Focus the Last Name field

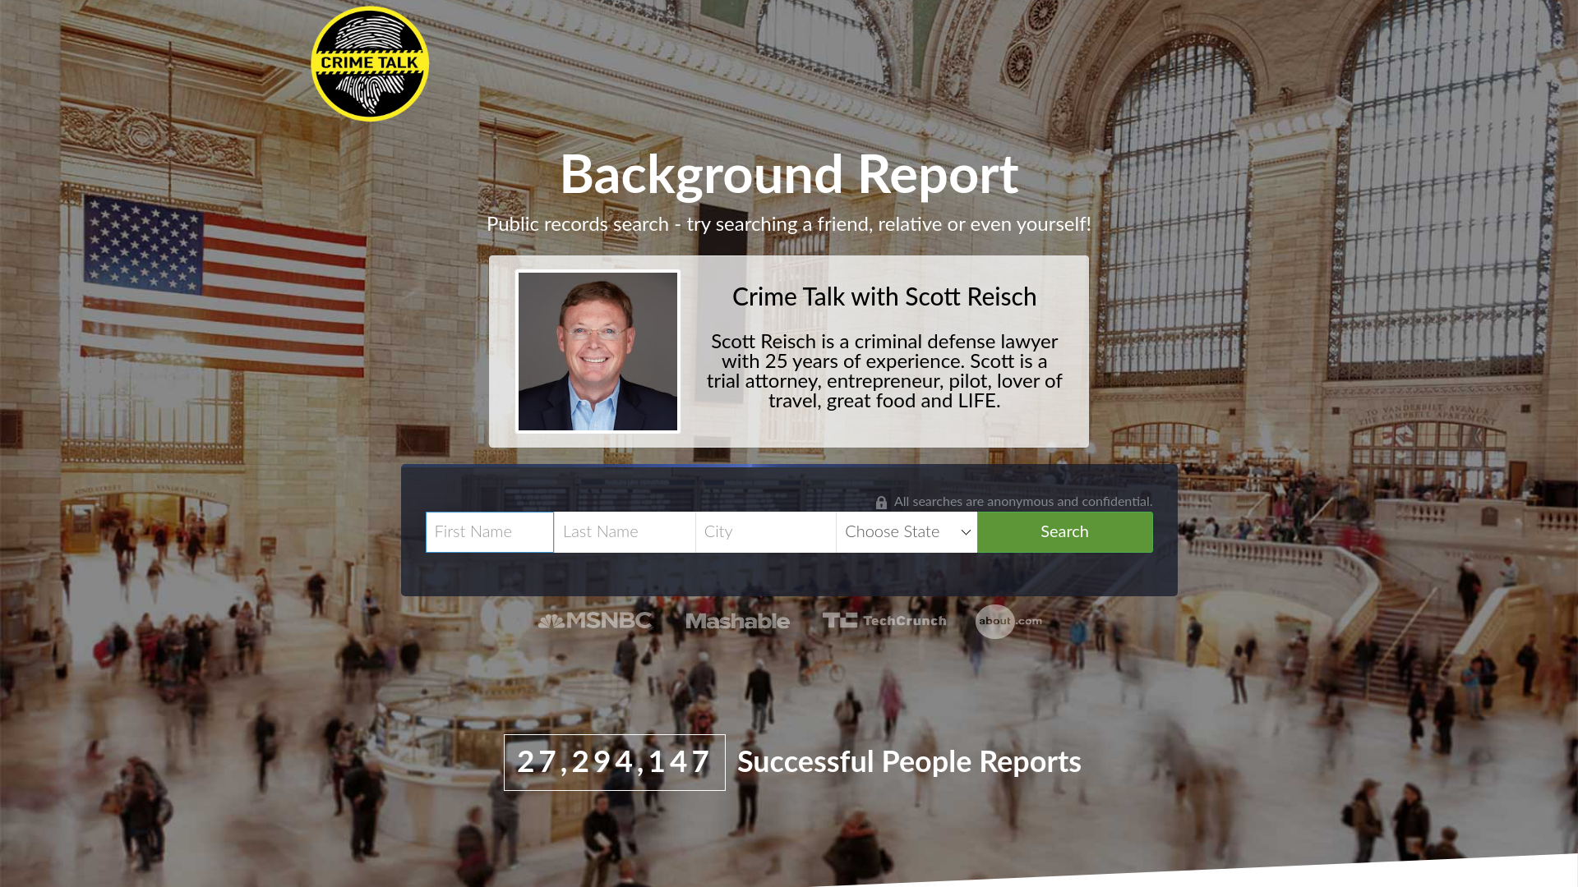click(625, 532)
